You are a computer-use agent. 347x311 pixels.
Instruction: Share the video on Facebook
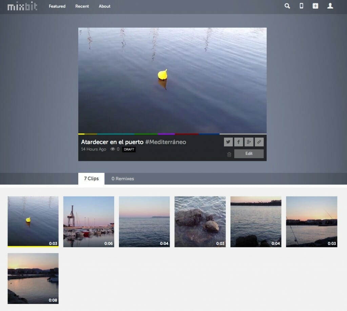(x=238, y=142)
